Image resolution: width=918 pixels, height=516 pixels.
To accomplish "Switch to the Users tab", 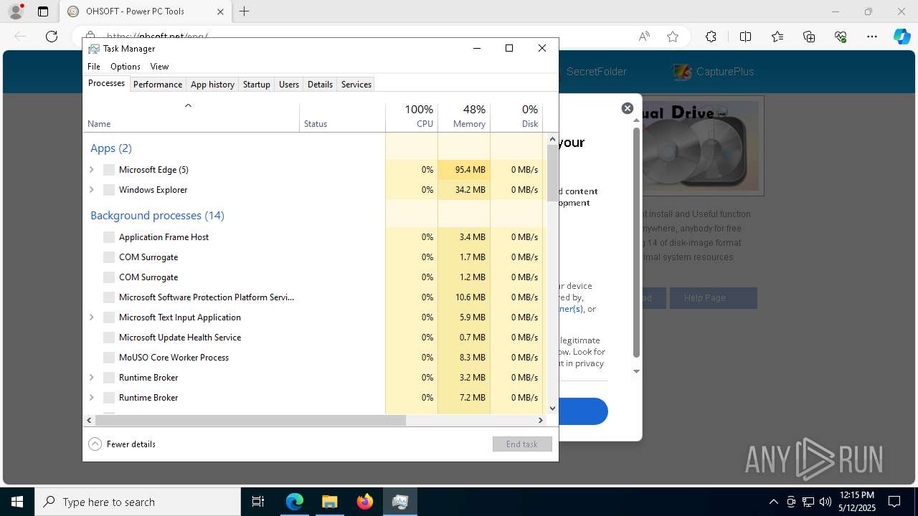I will click(x=289, y=85).
